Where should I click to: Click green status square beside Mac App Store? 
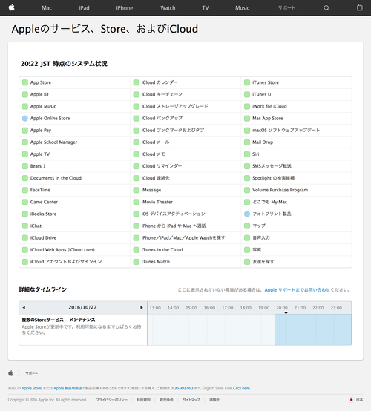click(x=247, y=119)
